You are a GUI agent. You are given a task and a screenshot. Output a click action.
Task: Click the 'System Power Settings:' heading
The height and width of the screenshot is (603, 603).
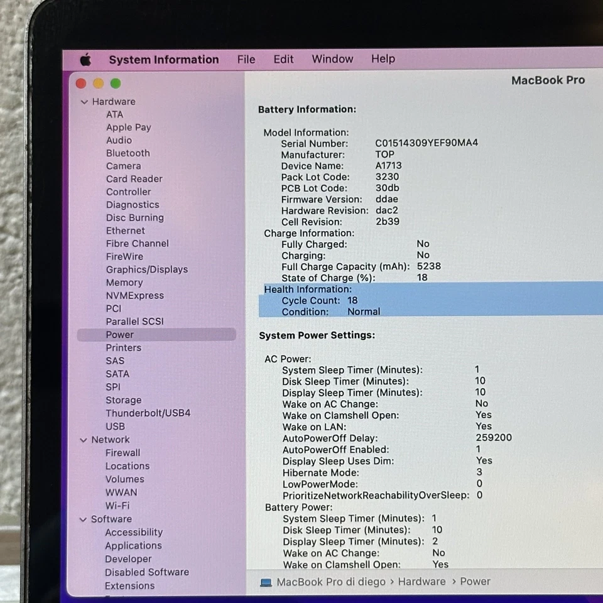point(317,335)
